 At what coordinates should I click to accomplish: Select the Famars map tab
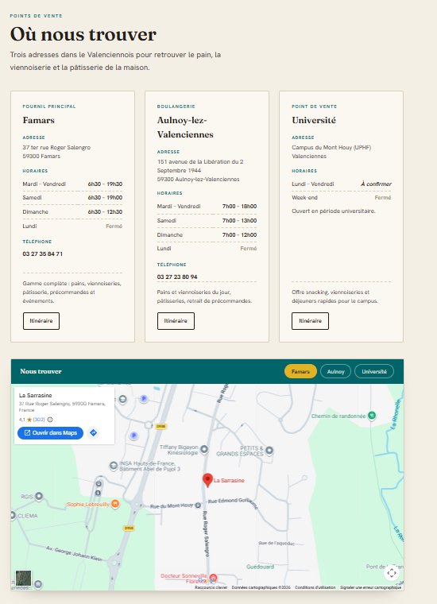300,371
